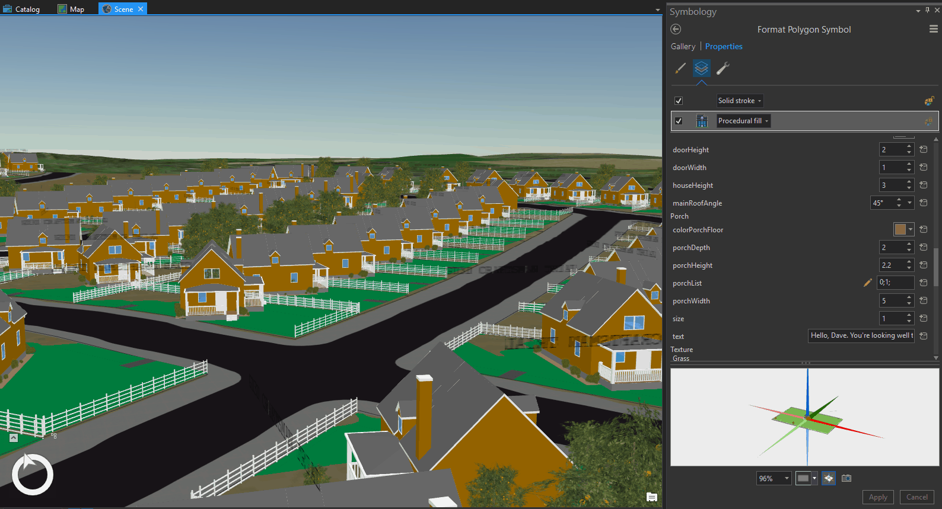Screen dimensions: 942x509
Task: Click the Apply button
Action: pos(878,497)
